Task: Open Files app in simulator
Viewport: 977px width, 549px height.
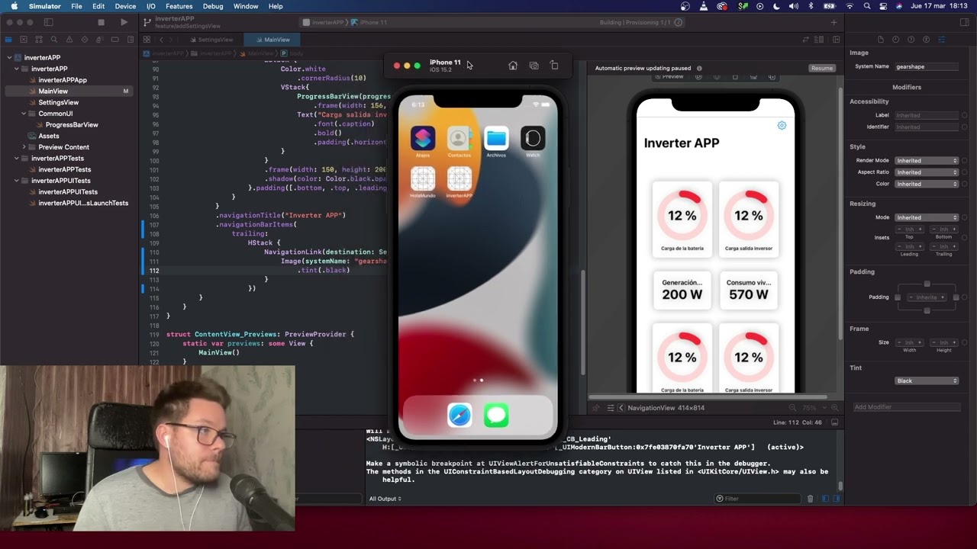Action: (x=496, y=138)
